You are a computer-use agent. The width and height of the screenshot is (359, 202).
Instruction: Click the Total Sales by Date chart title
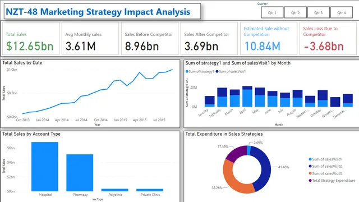point(22,63)
